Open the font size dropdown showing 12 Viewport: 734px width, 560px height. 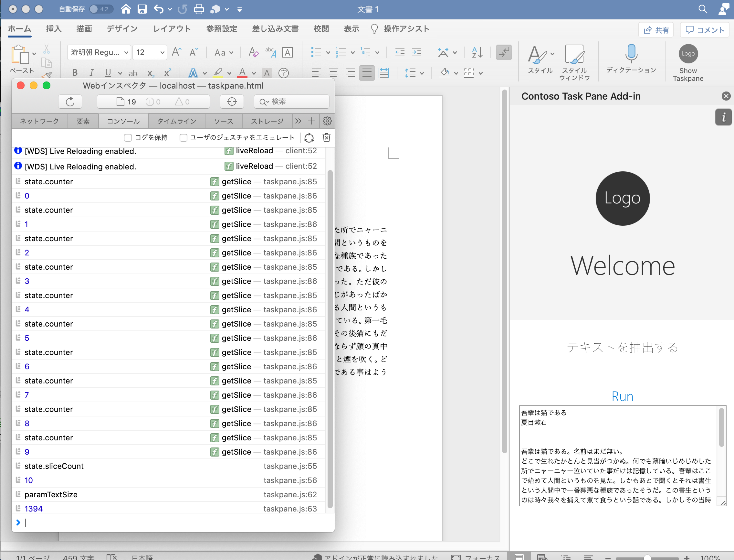tap(150, 52)
